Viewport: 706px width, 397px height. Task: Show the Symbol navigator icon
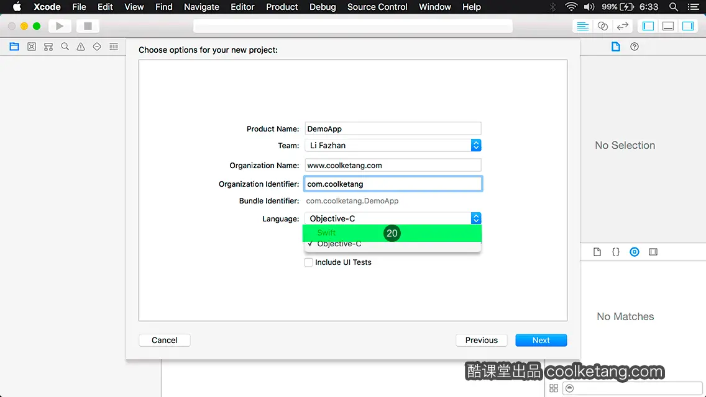pos(48,47)
